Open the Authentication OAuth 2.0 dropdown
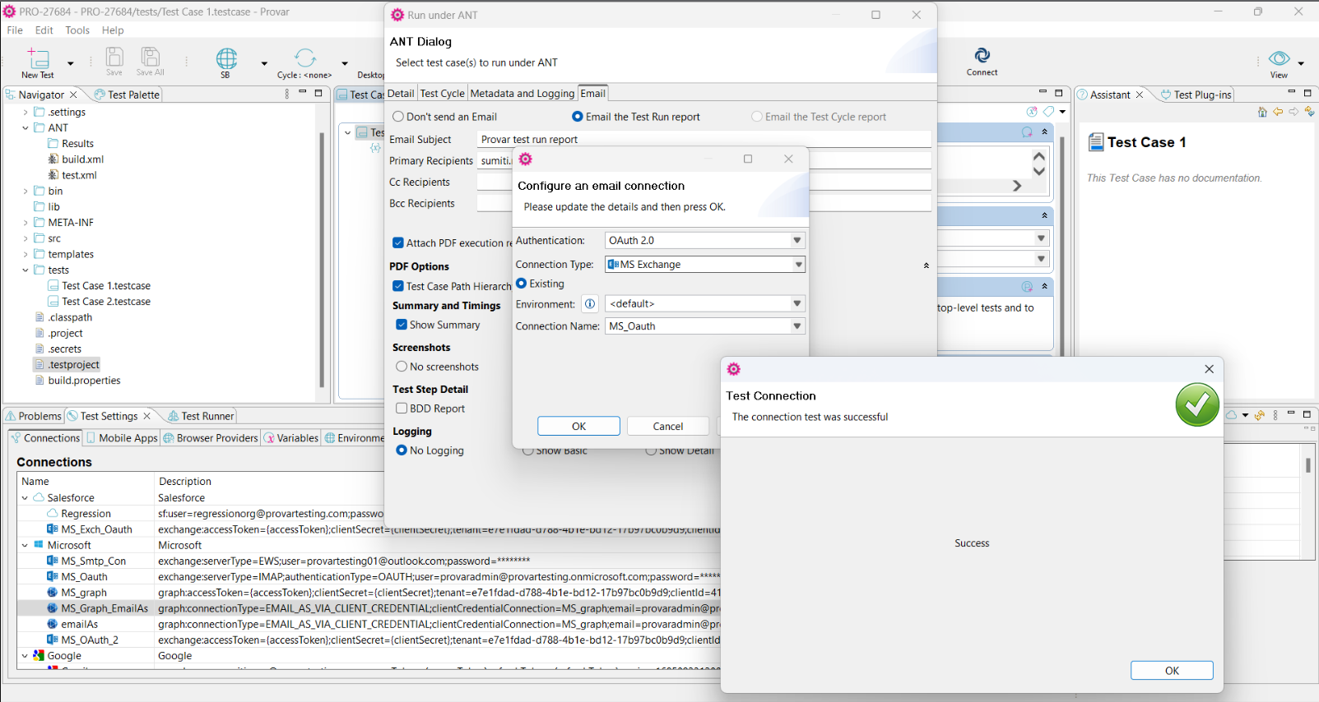The width and height of the screenshot is (1319, 702). [705, 241]
